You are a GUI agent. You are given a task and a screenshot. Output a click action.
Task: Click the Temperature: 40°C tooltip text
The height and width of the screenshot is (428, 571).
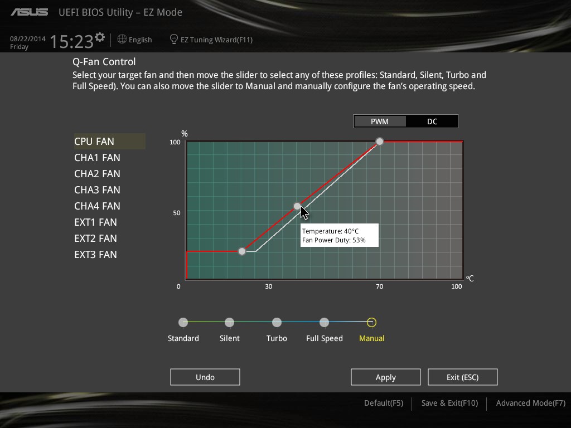(330, 231)
